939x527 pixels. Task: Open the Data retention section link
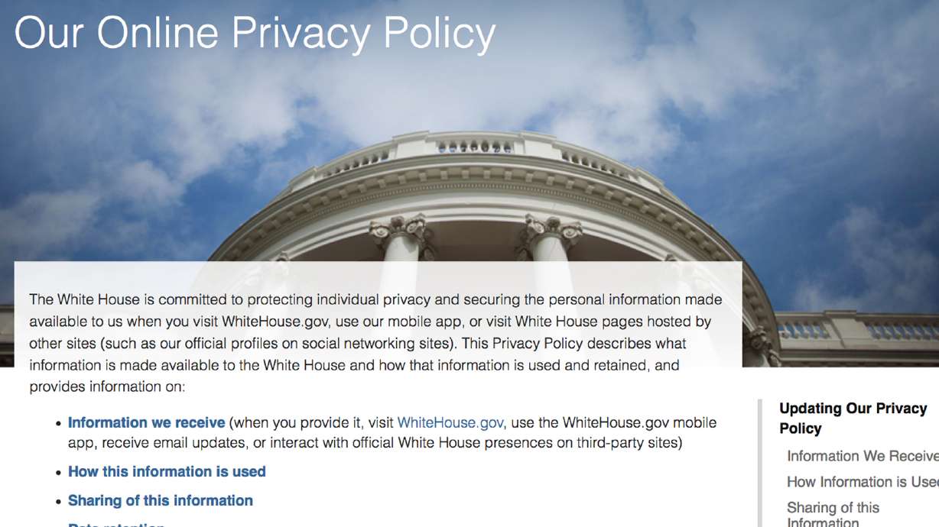[x=115, y=524]
